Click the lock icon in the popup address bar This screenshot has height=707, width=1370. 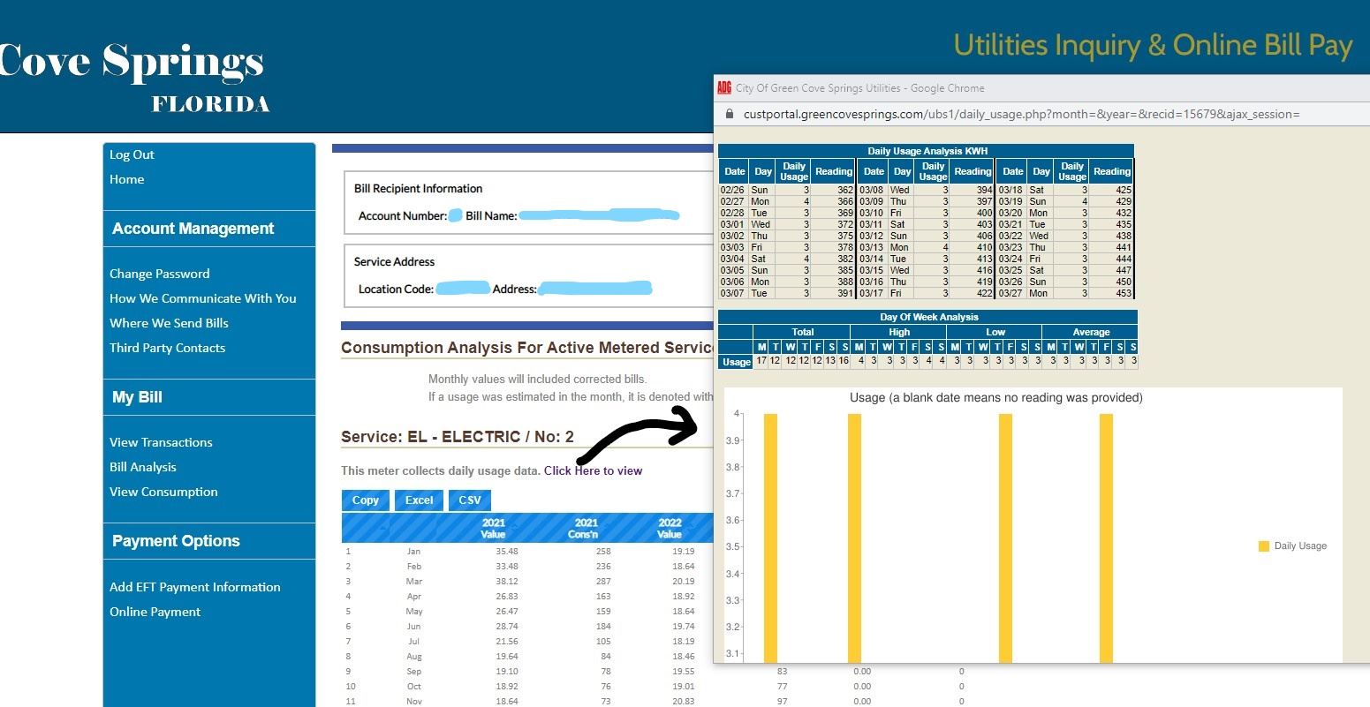point(730,114)
